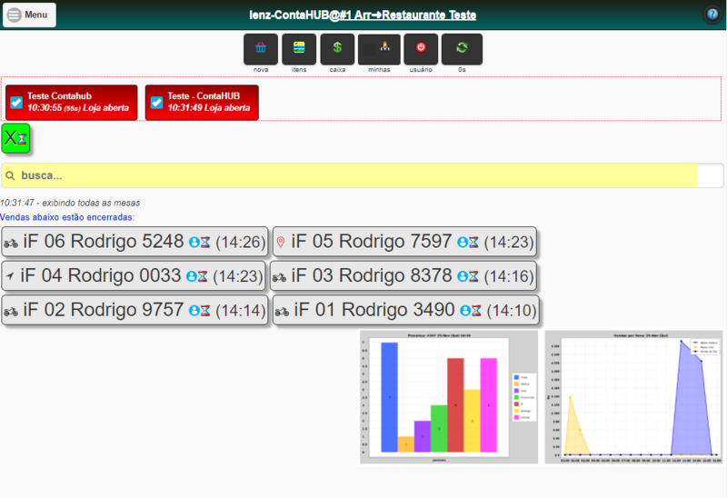Viewport: 727px width, 498px height.
Task: Click location pin icon on iF 05
Action: [x=281, y=242]
